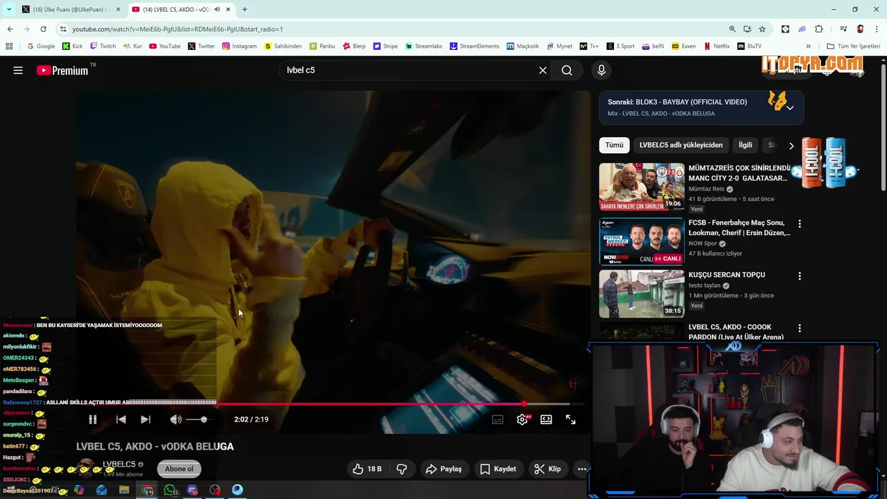Open the Netflix bookmark
Image resolution: width=887 pixels, height=499 pixels.
pos(717,46)
